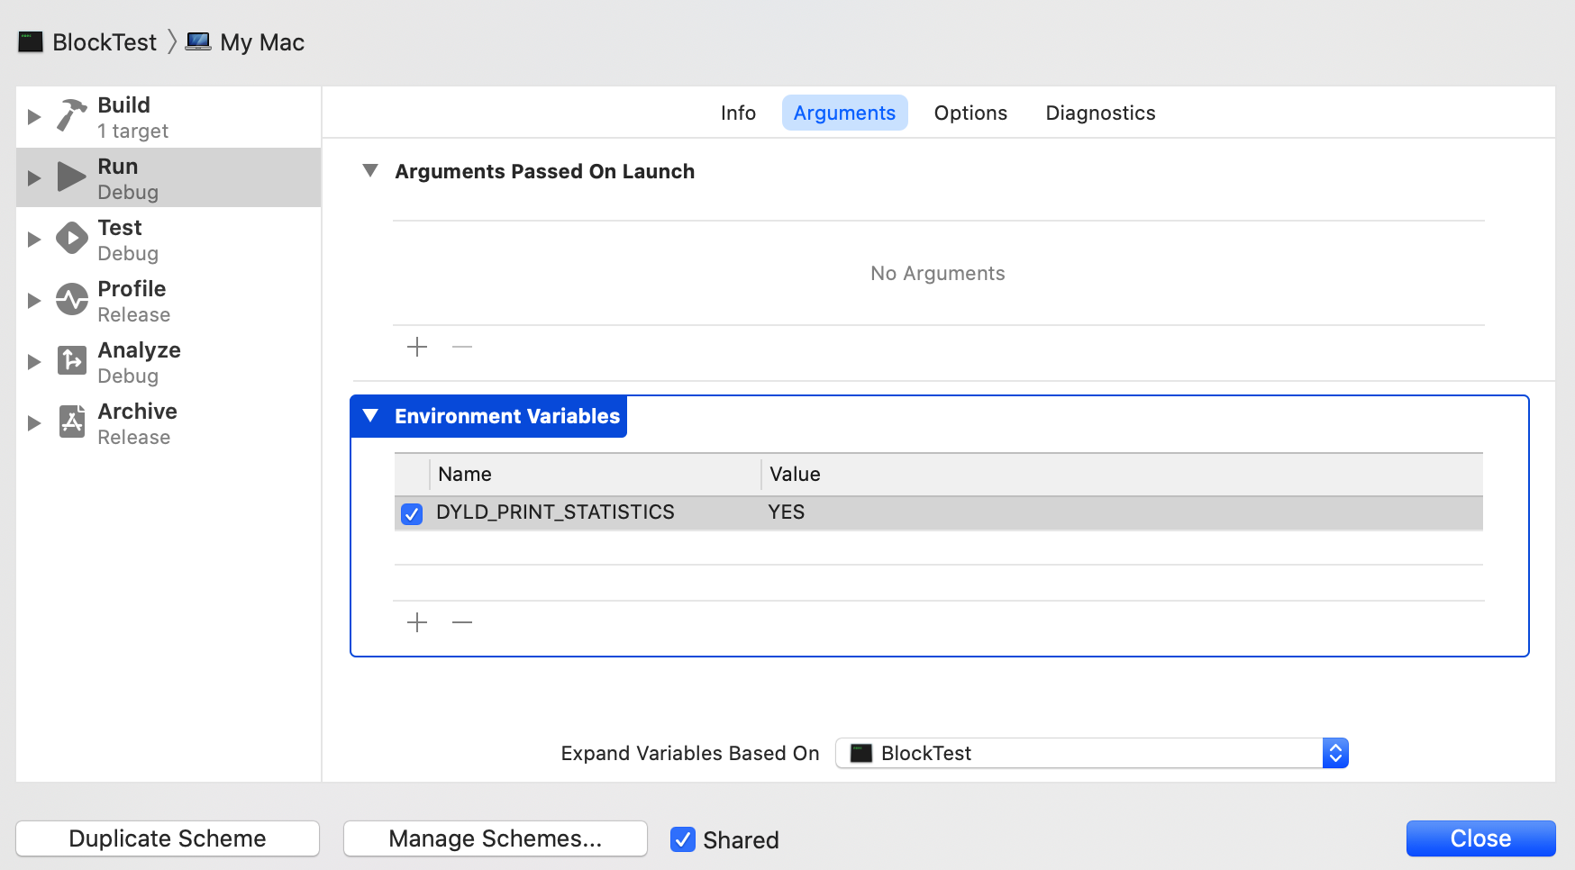1575x870 pixels.
Task: Close the scheme editor
Action: point(1480,838)
